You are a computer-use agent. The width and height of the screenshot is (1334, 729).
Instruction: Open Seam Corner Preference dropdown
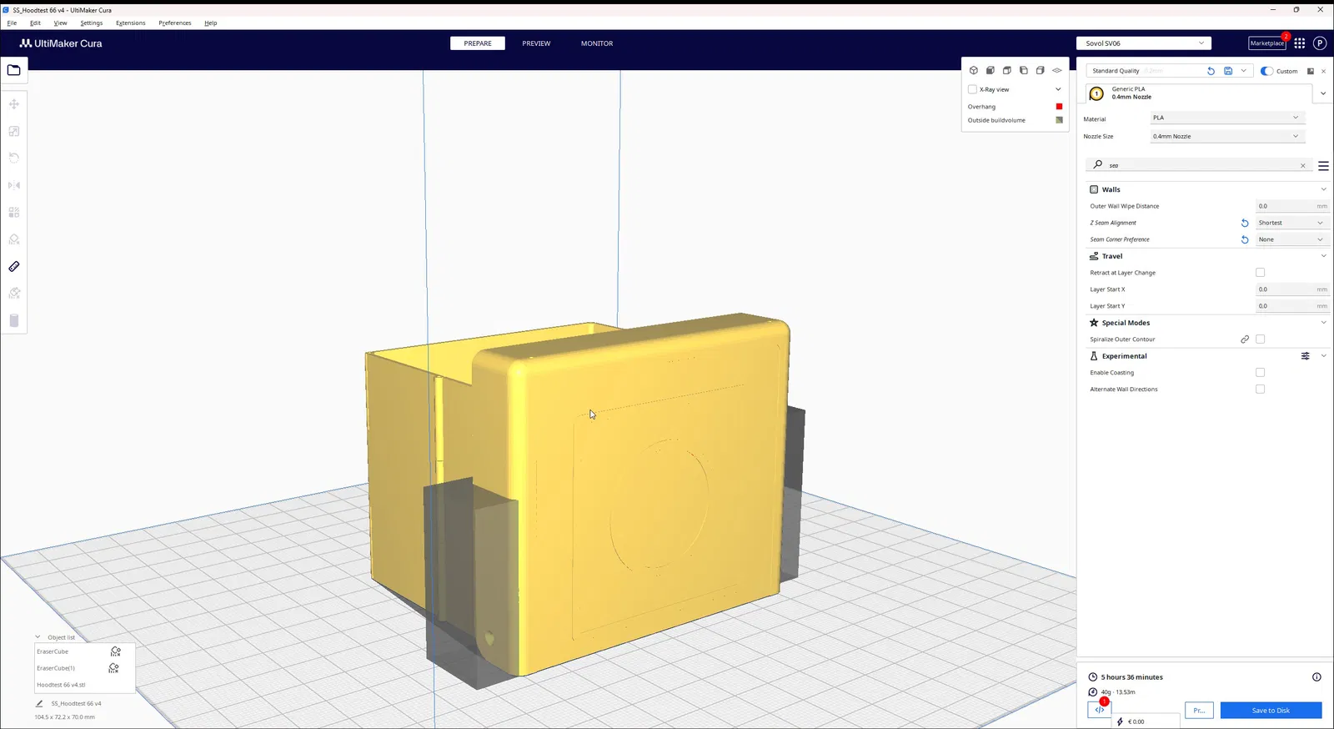pos(1291,239)
